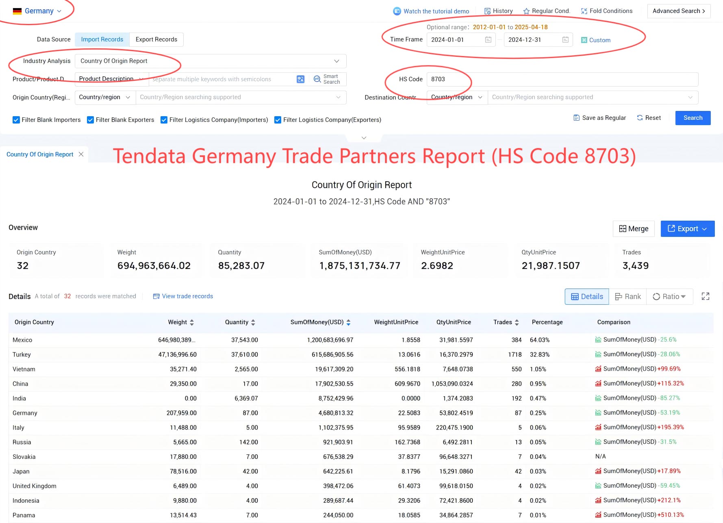Screen dimensions: 723x523
Task: Select Import Records tab
Action: (x=102, y=39)
